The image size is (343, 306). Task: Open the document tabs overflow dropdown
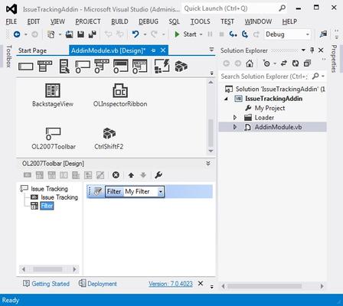coord(211,50)
